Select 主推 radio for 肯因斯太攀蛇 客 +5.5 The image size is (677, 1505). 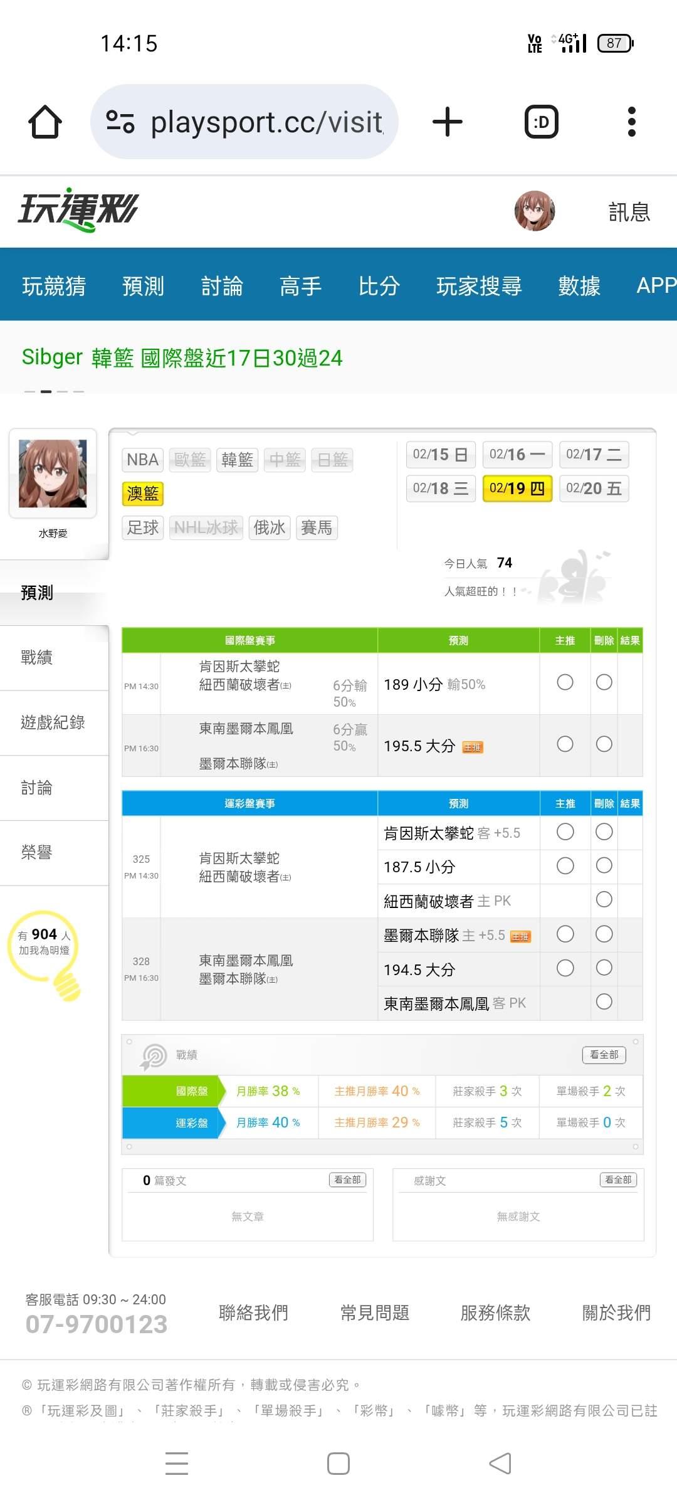click(x=565, y=832)
